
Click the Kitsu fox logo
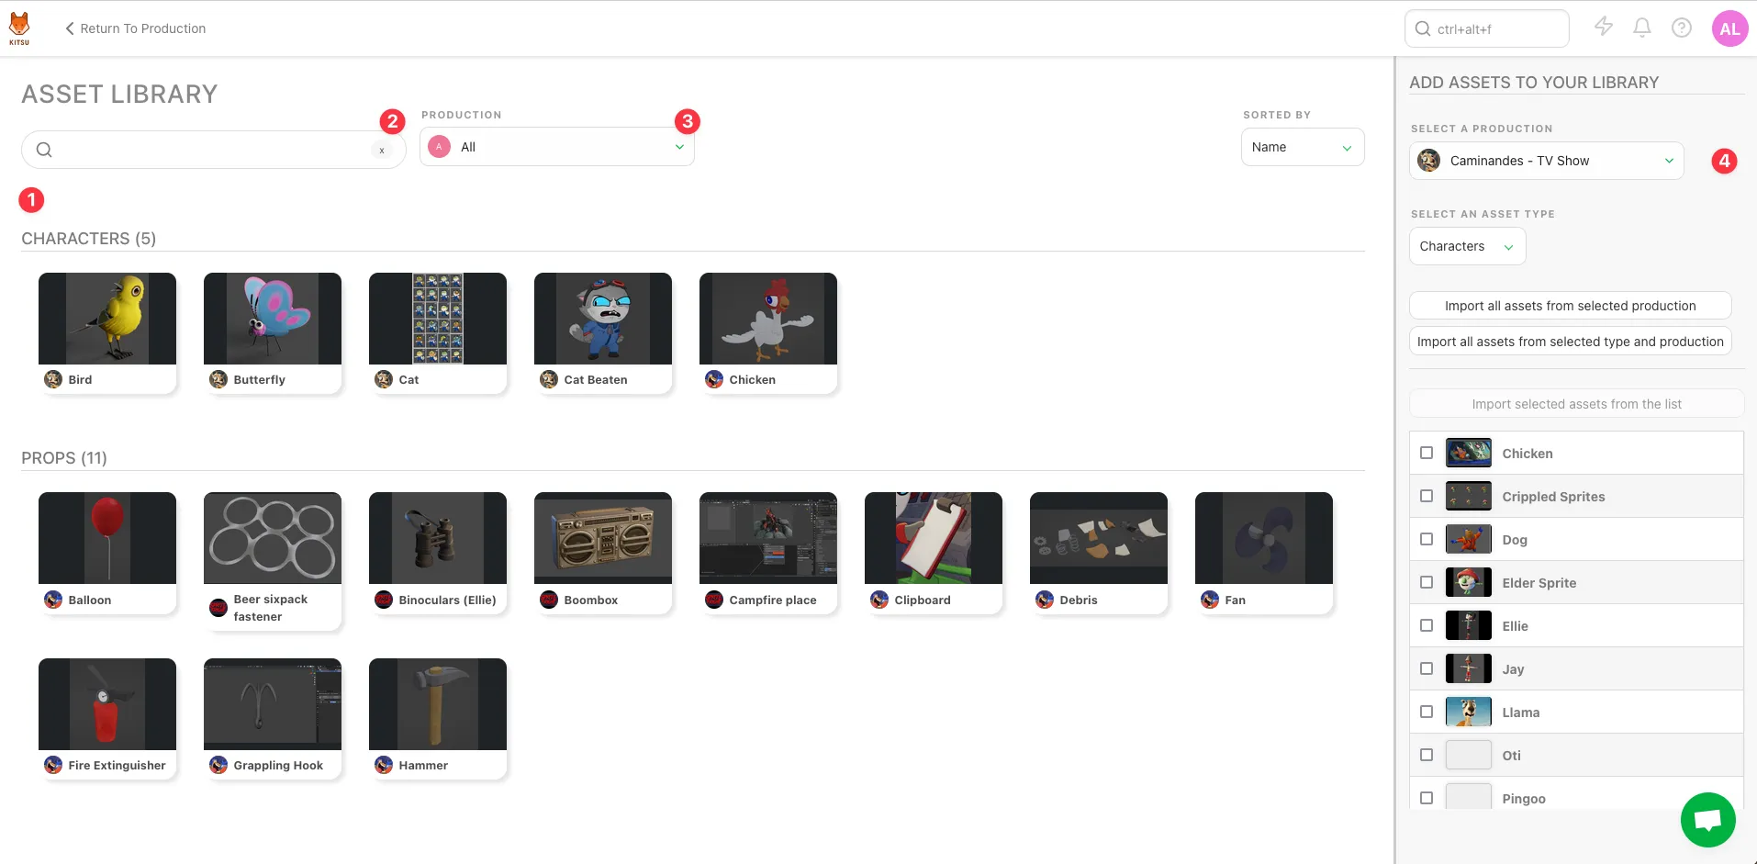click(x=19, y=28)
